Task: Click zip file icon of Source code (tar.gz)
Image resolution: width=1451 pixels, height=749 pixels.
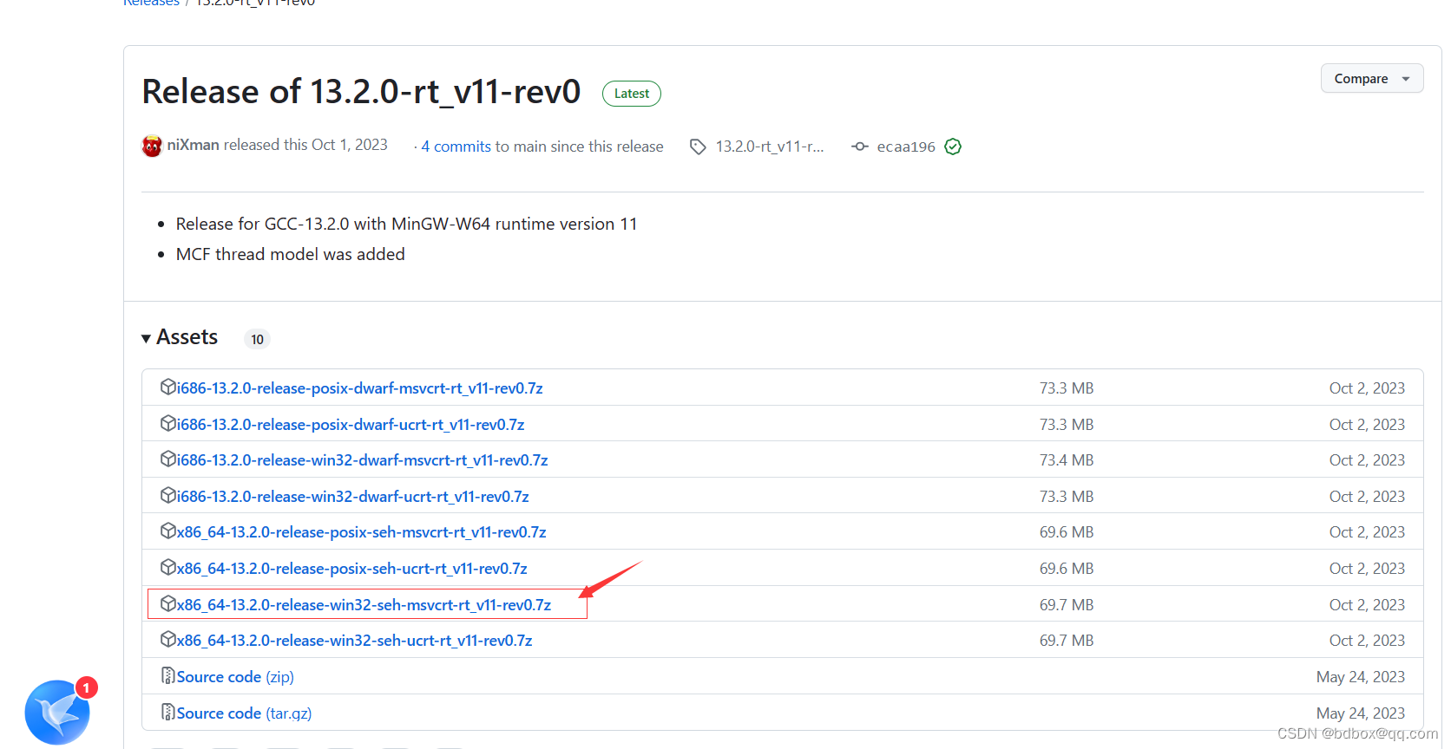Action: 168,712
